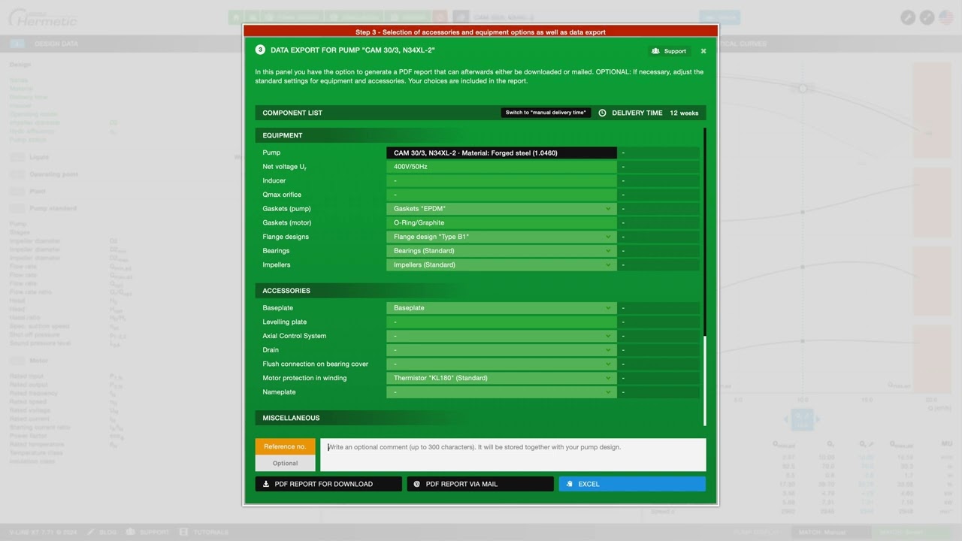The height and width of the screenshot is (541, 962).
Task: Send PDF report via mail
Action: click(x=480, y=484)
